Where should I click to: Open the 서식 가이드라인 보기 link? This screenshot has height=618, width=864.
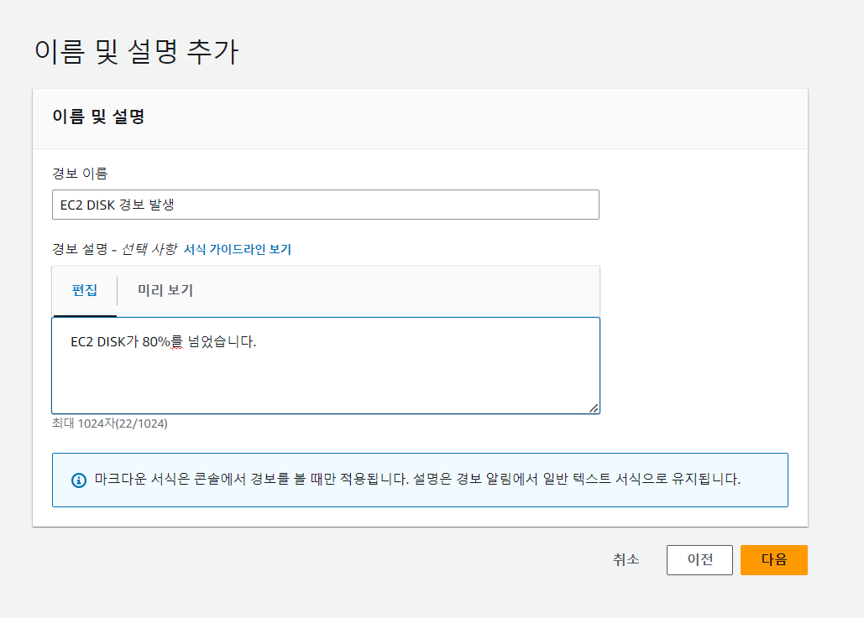tap(237, 249)
